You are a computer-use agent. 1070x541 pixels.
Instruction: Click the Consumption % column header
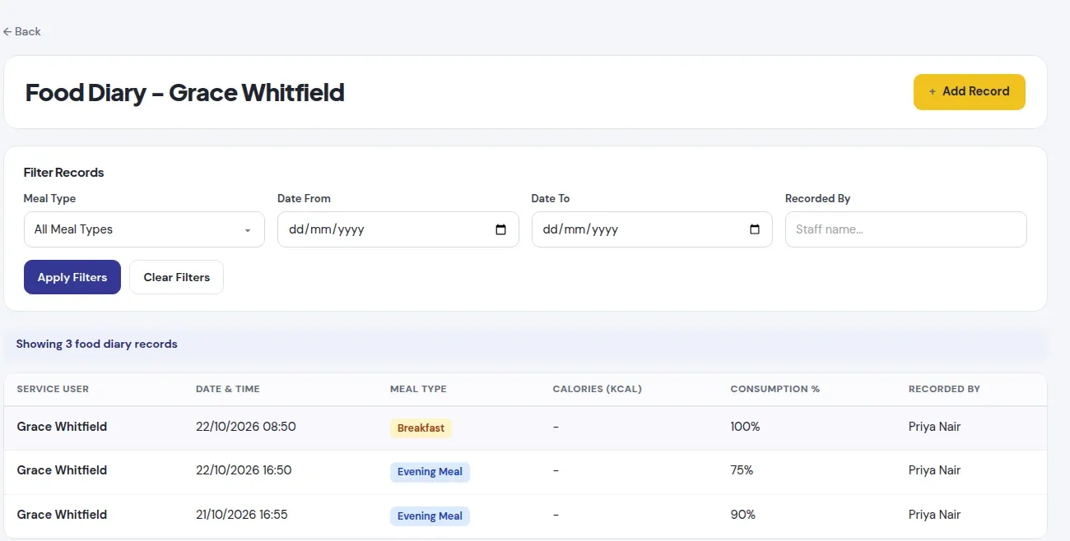(x=775, y=389)
